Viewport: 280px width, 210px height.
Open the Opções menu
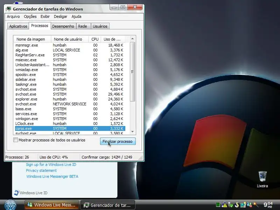click(x=30, y=16)
